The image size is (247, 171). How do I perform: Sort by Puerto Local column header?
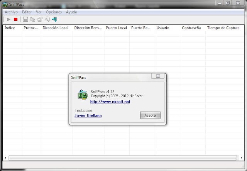coord(117,28)
